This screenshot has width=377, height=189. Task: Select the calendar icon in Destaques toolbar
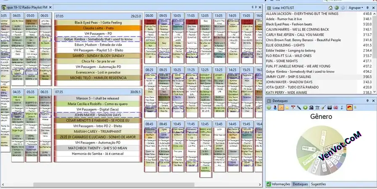293,108
